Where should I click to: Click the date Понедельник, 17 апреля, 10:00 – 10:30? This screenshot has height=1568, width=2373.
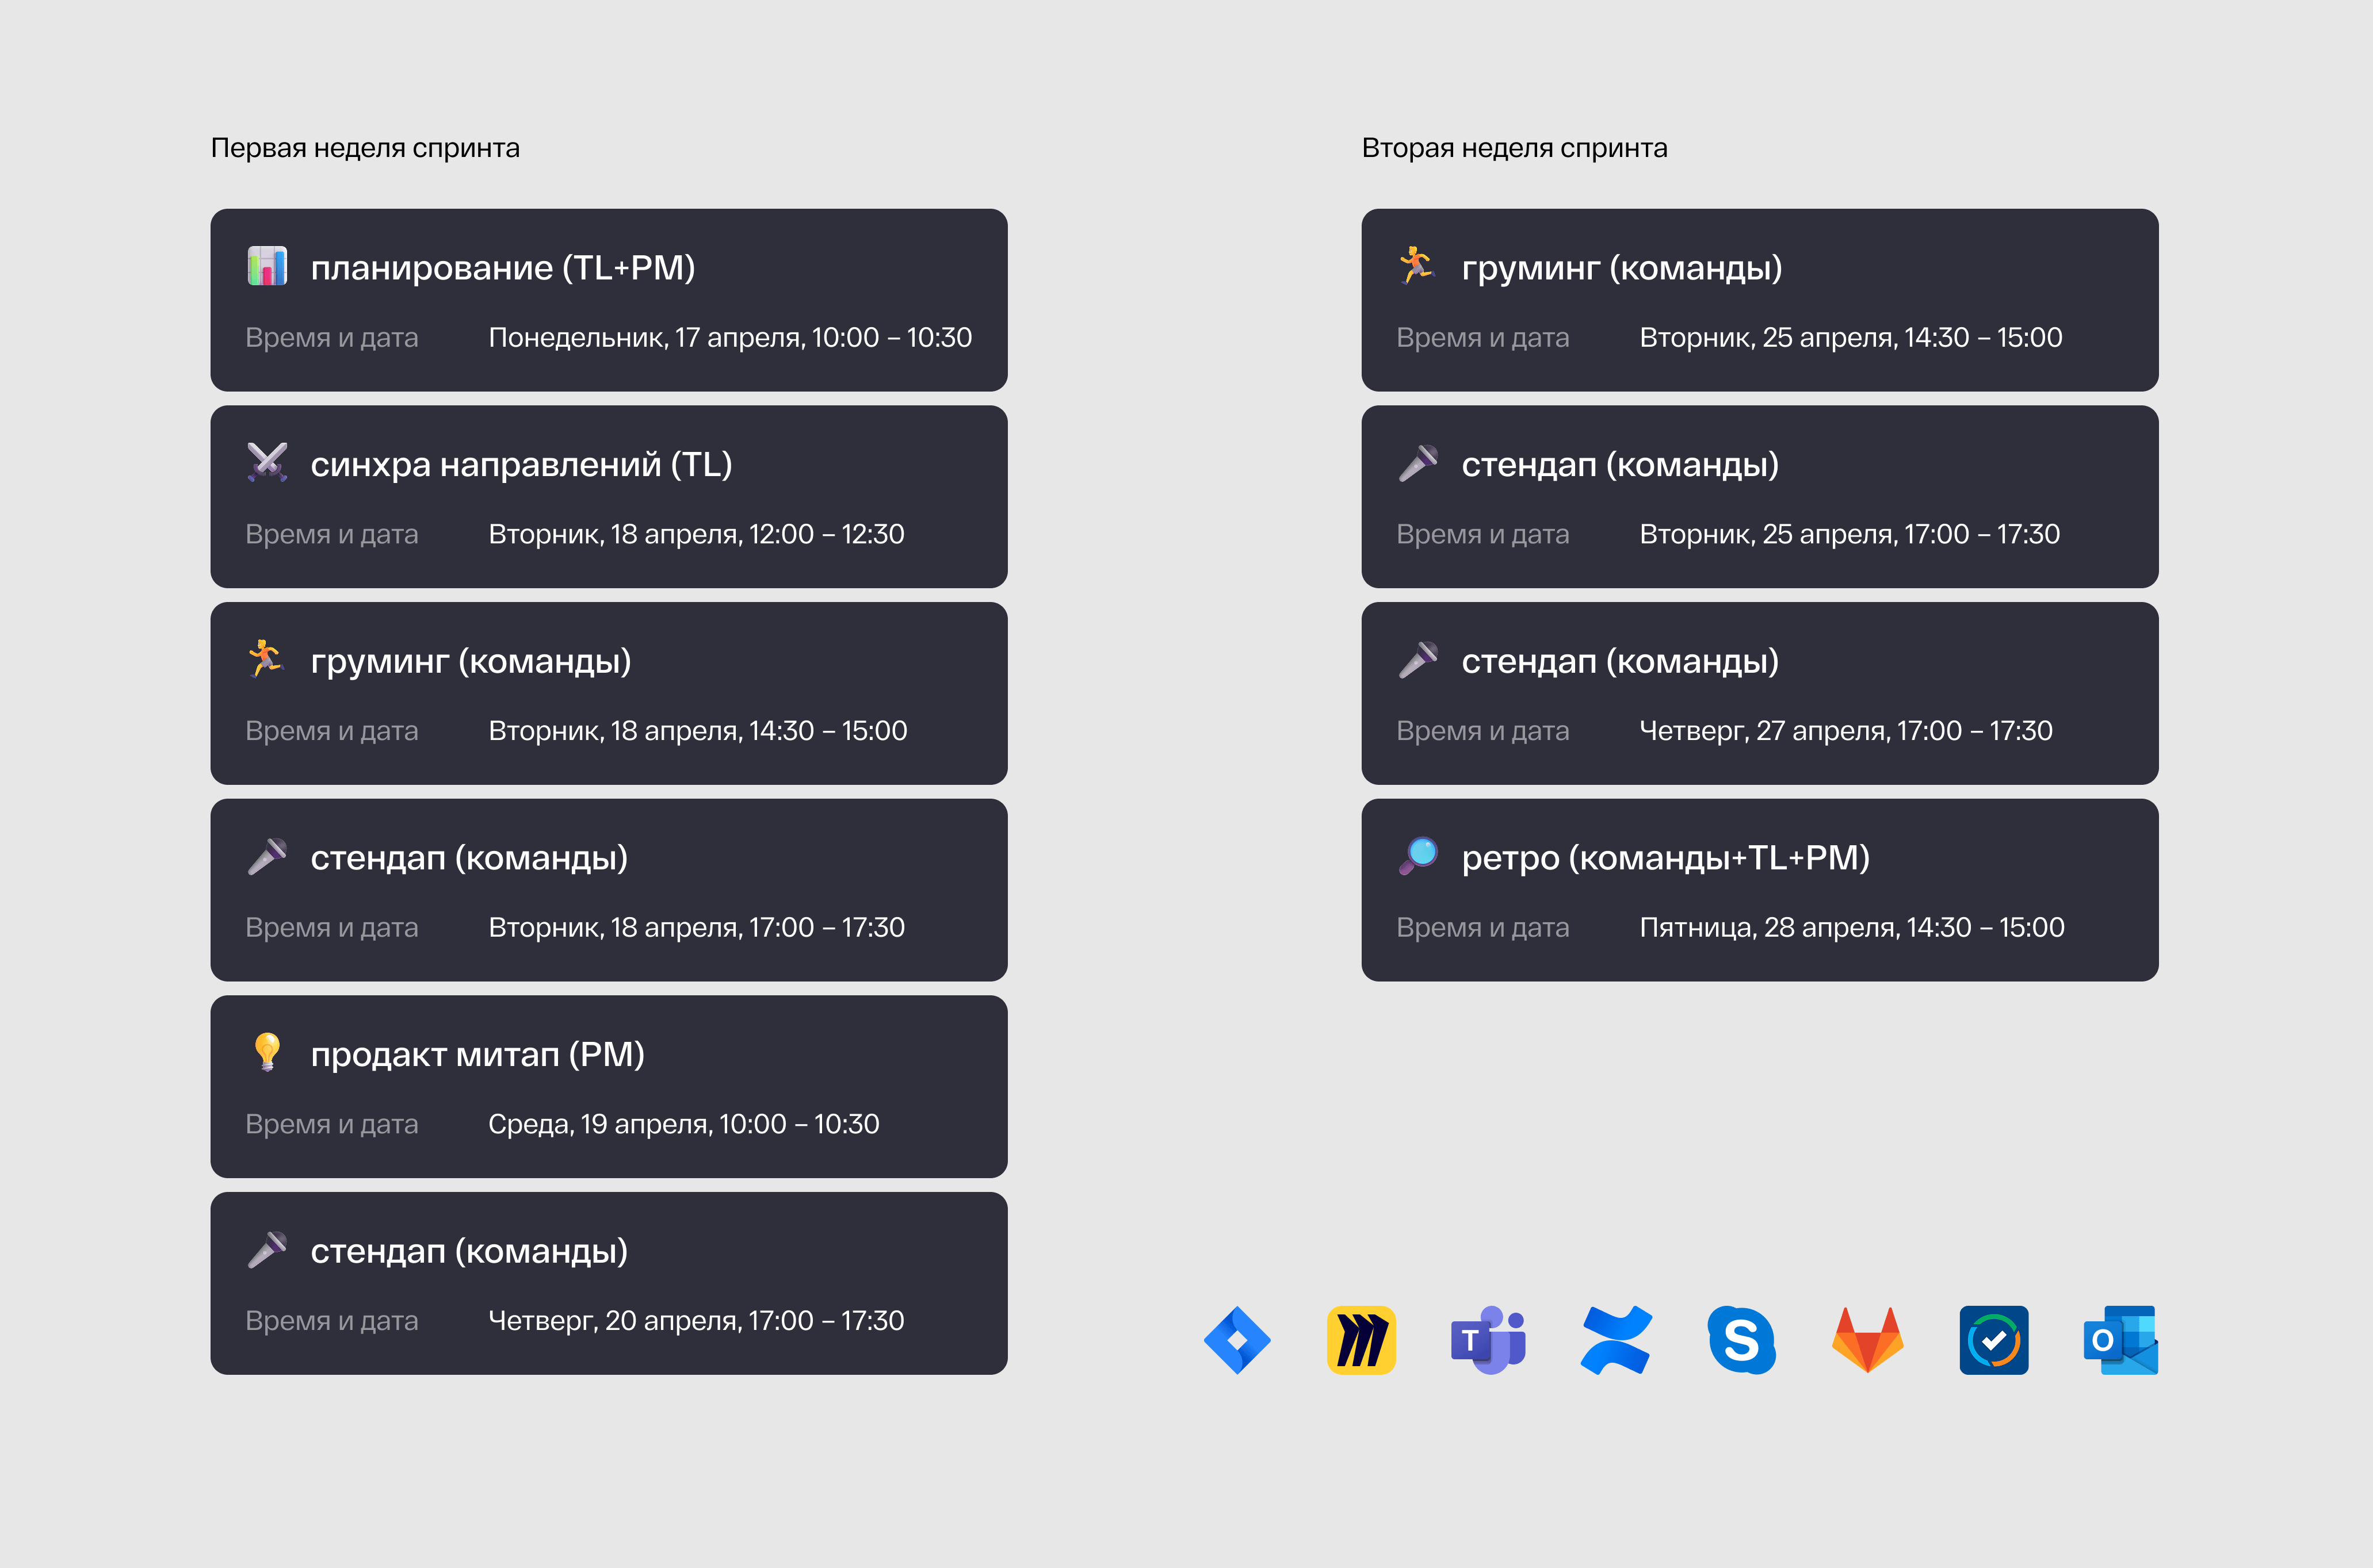point(729,338)
